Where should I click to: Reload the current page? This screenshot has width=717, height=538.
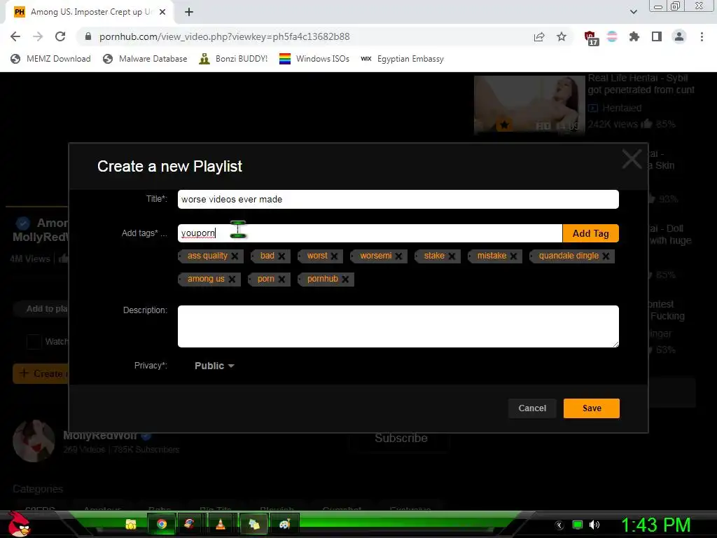pyautogui.click(x=60, y=36)
